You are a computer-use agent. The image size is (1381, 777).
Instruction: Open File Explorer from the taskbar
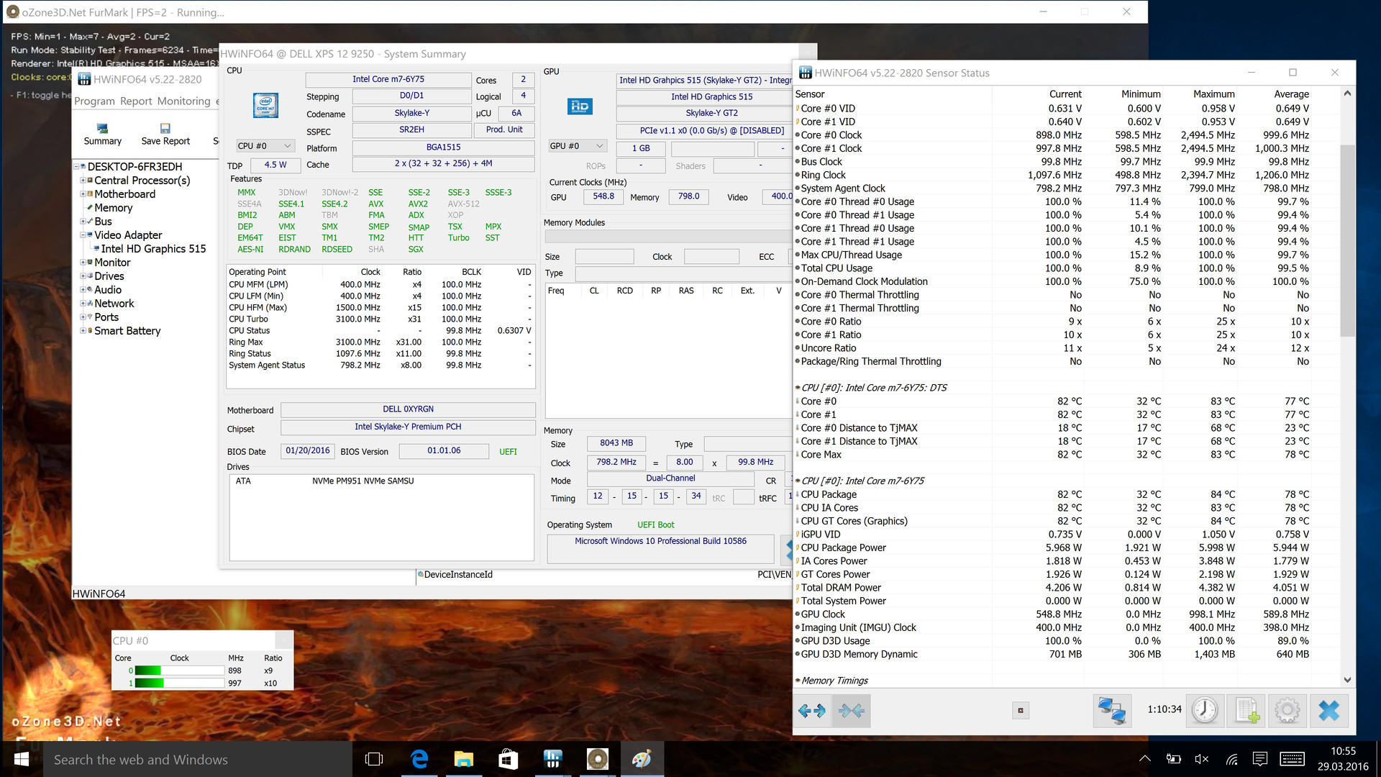(x=464, y=759)
